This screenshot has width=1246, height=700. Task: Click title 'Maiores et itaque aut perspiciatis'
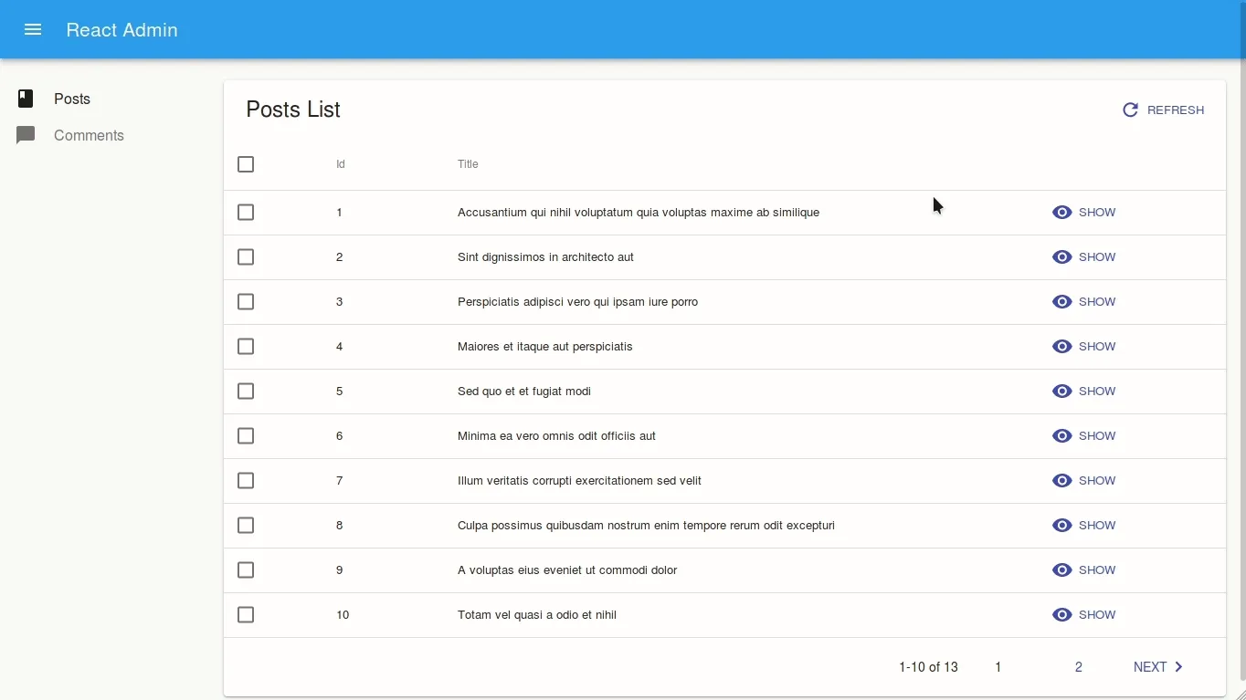pyautogui.click(x=545, y=347)
